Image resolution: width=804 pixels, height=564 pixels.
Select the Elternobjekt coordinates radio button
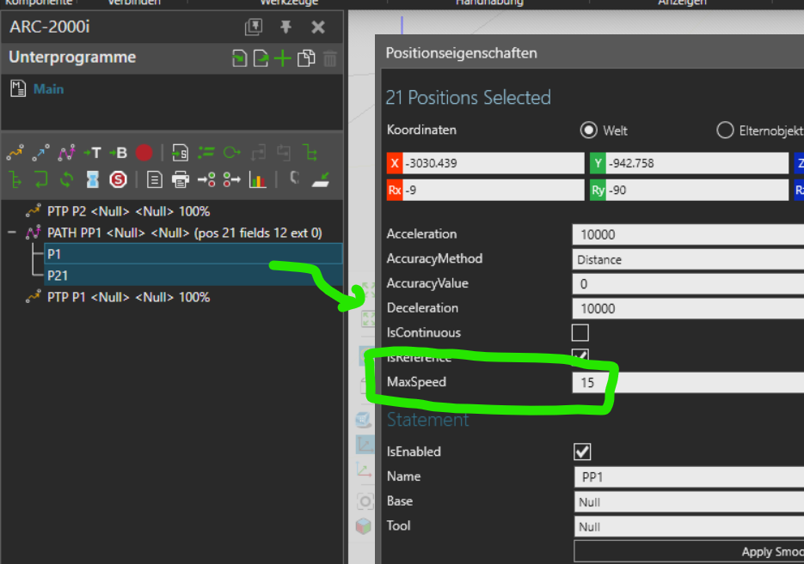point(725,130)
